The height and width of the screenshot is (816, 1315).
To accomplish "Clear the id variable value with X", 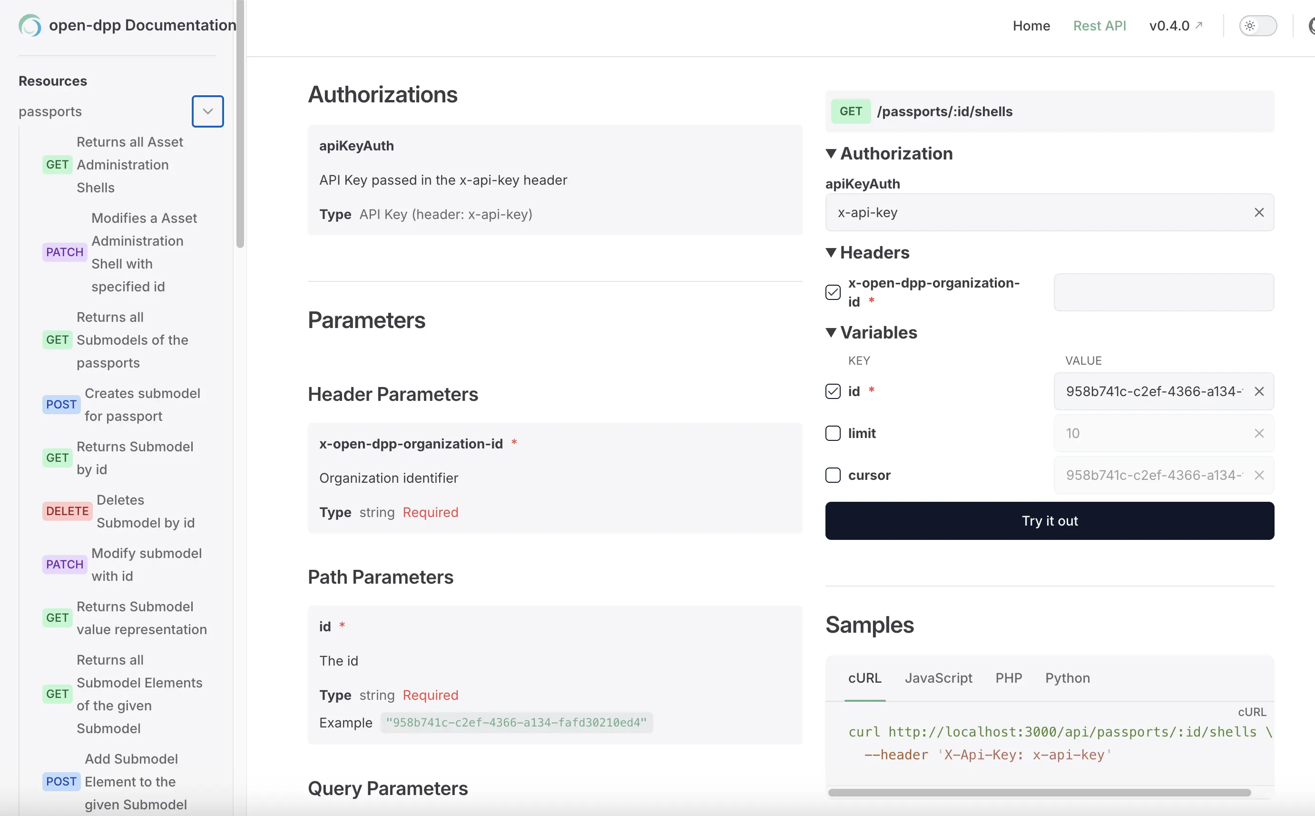I will (x=1258, y=391).
